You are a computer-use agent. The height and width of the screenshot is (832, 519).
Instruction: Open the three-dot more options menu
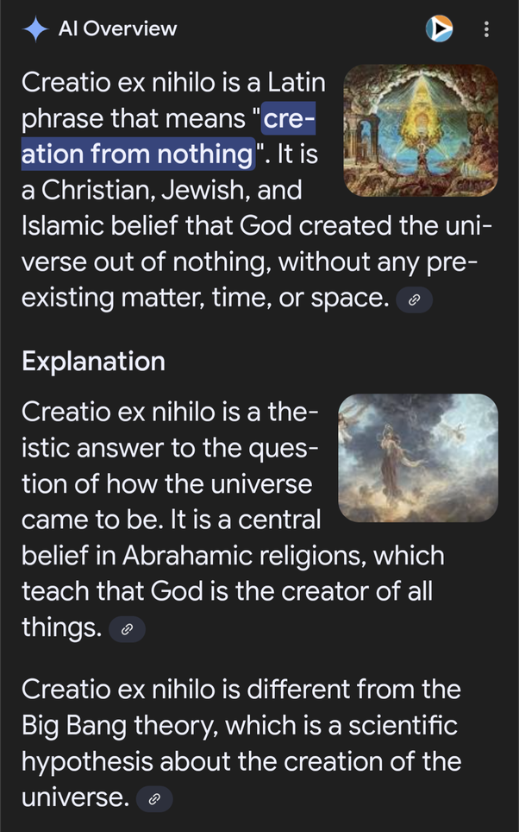pyautogui.click(x=486, y=29)
